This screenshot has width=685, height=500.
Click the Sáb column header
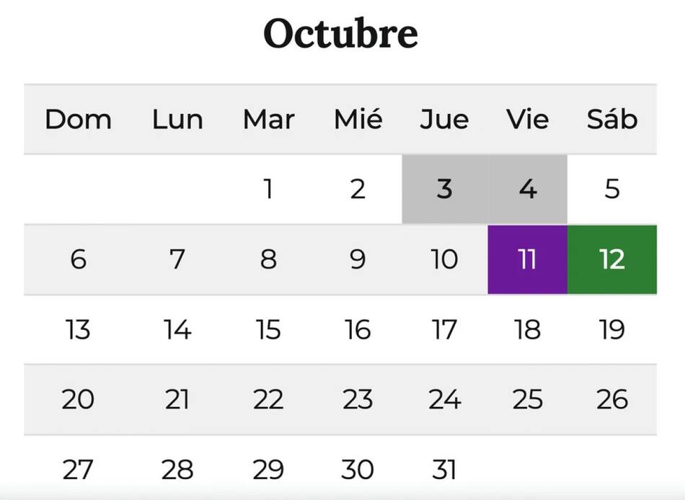[x=611, y=120]
